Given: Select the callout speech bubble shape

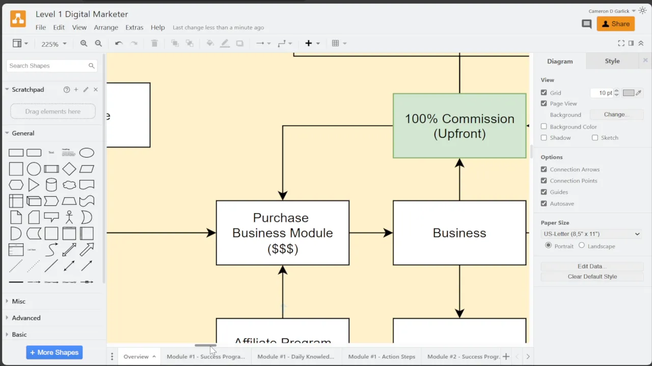Looking at the screenshot, I should (x=51, y=218).
